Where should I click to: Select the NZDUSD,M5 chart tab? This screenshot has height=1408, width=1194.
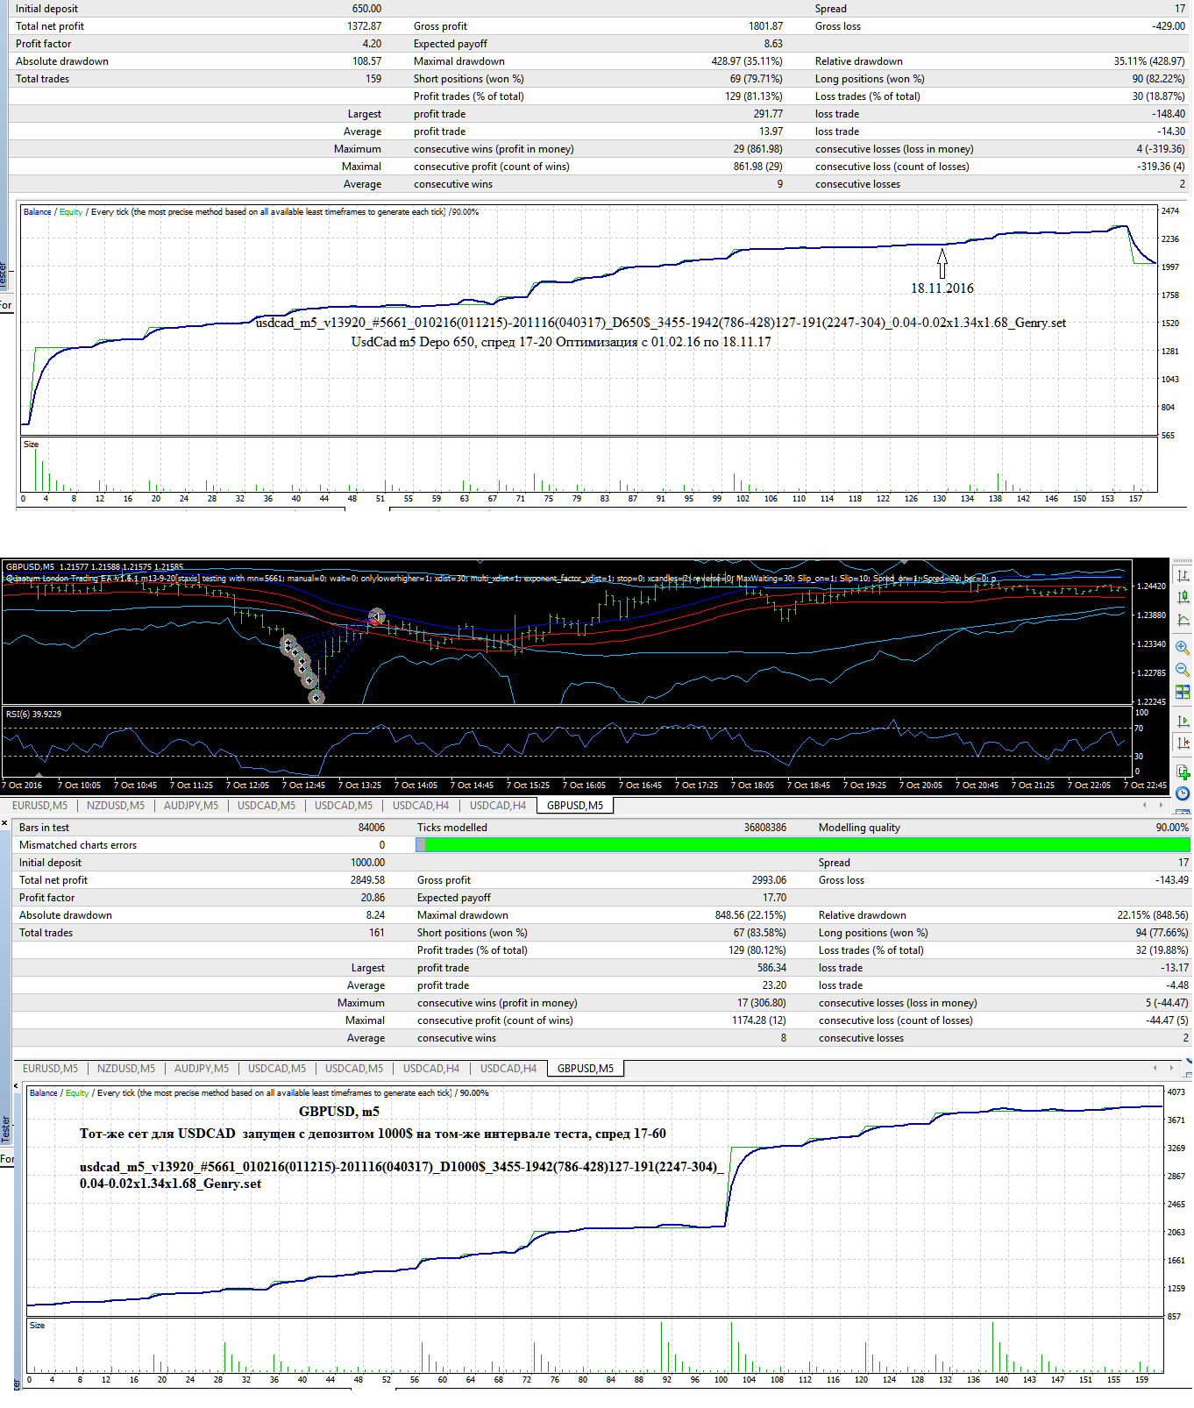116,805
